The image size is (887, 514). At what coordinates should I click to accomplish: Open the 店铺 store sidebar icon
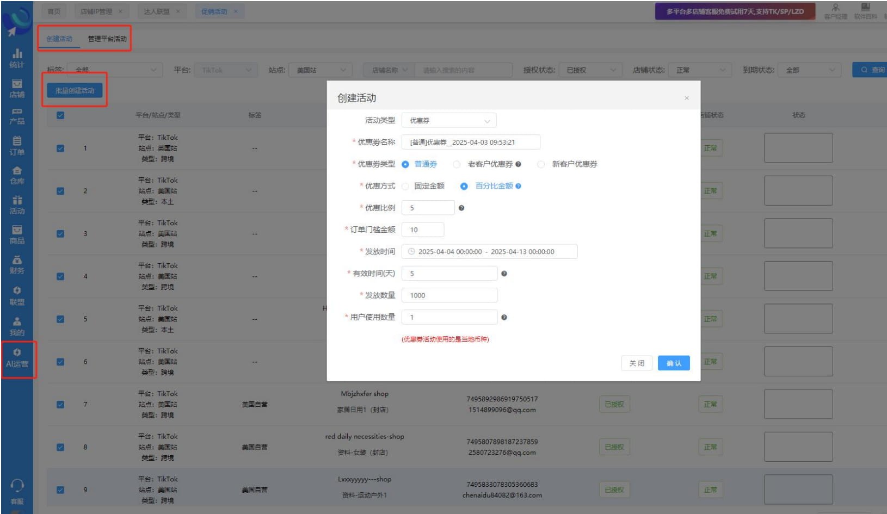17,88
